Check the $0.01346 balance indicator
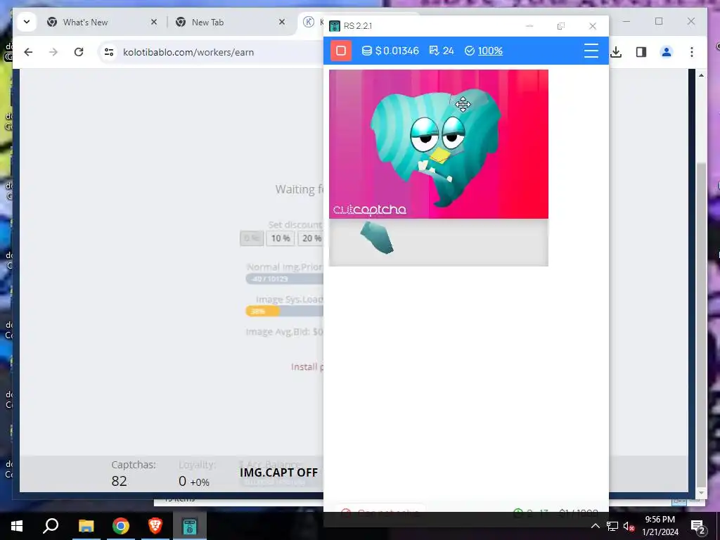Viewport: 720px width, 540px height. 390,51
